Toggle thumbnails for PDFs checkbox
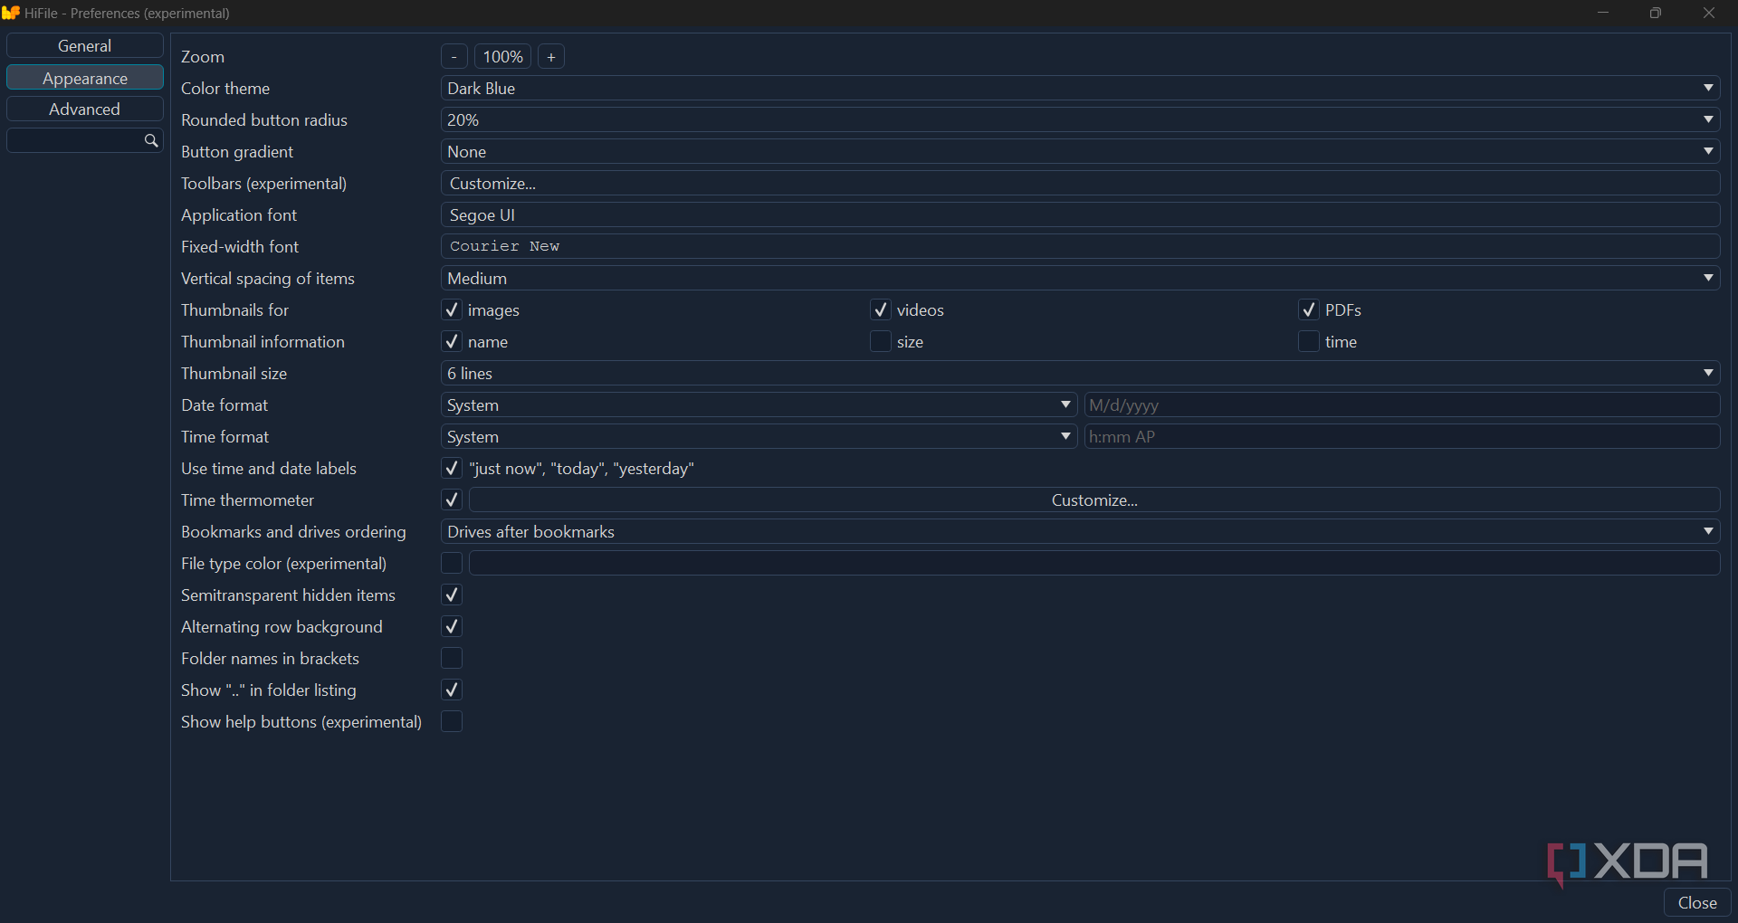Viewport: 1738px width, 923px height. pos(1309,310)
